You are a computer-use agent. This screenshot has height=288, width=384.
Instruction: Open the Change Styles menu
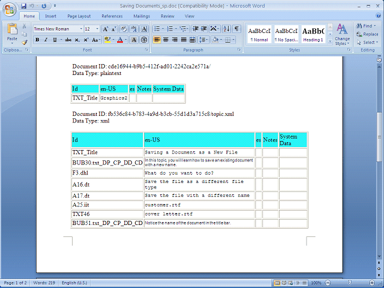pyautogui.click(x=342, y=34)
